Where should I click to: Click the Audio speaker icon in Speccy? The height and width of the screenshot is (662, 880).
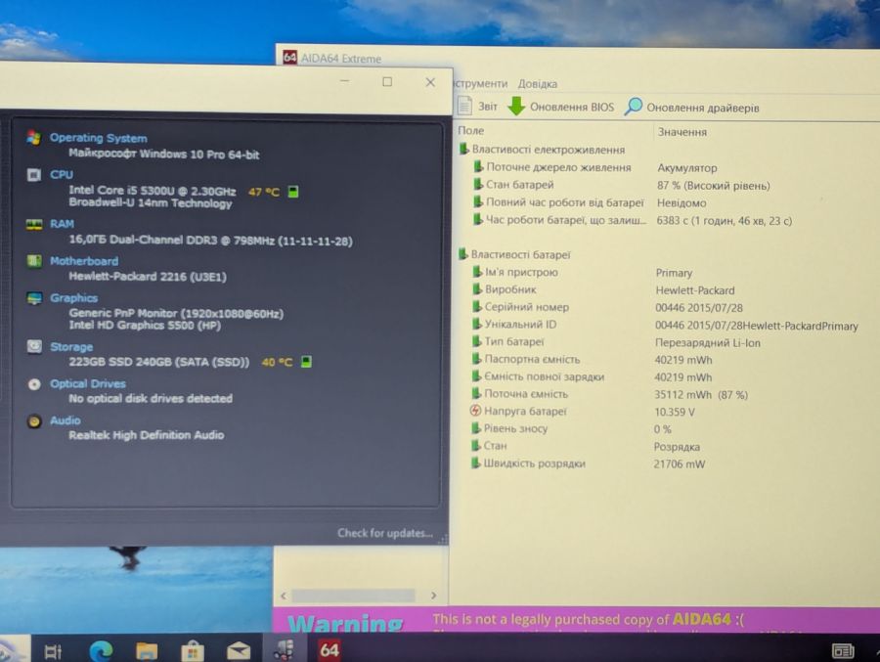(x=34, y=421)
